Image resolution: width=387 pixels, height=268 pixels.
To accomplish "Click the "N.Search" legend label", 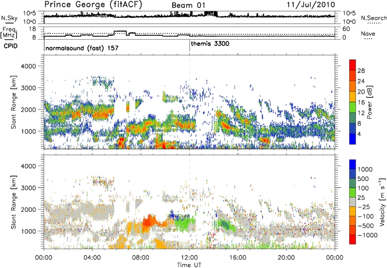I will click(x=374, y=18).
